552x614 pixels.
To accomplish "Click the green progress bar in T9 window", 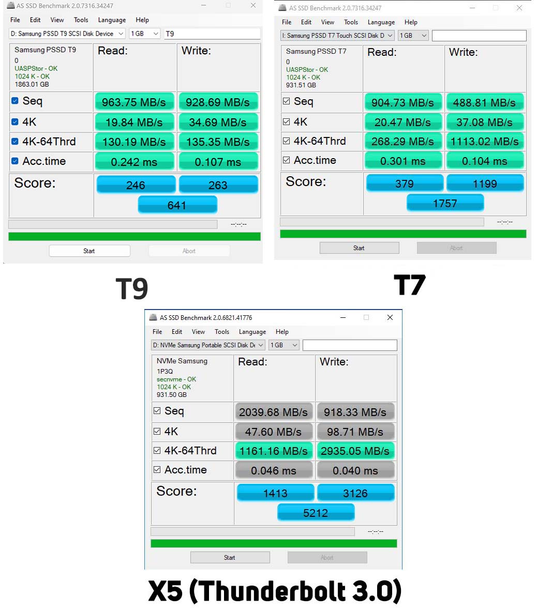I will (x=135, y=237).
